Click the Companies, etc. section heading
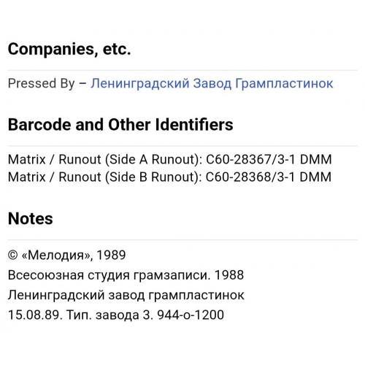 pyautogui.click(x=69, y=50)
